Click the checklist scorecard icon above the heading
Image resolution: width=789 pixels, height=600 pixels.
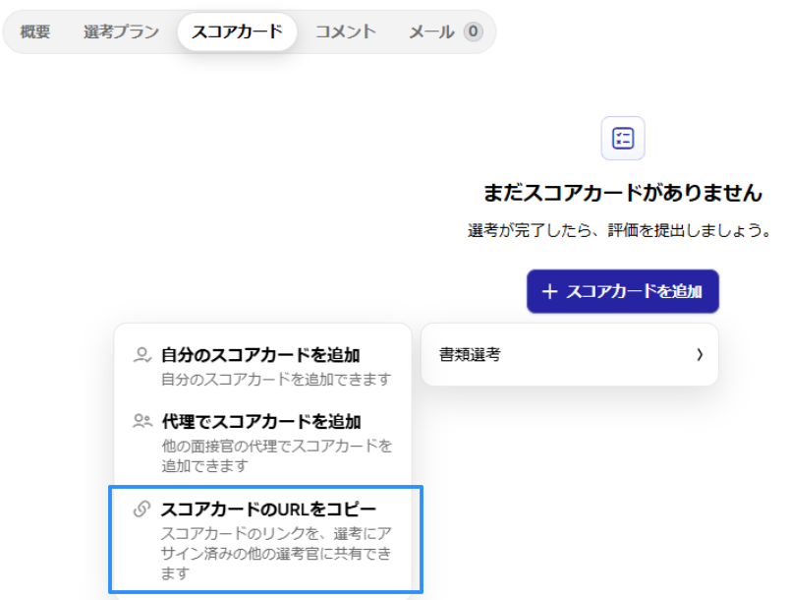pos(623,138)
